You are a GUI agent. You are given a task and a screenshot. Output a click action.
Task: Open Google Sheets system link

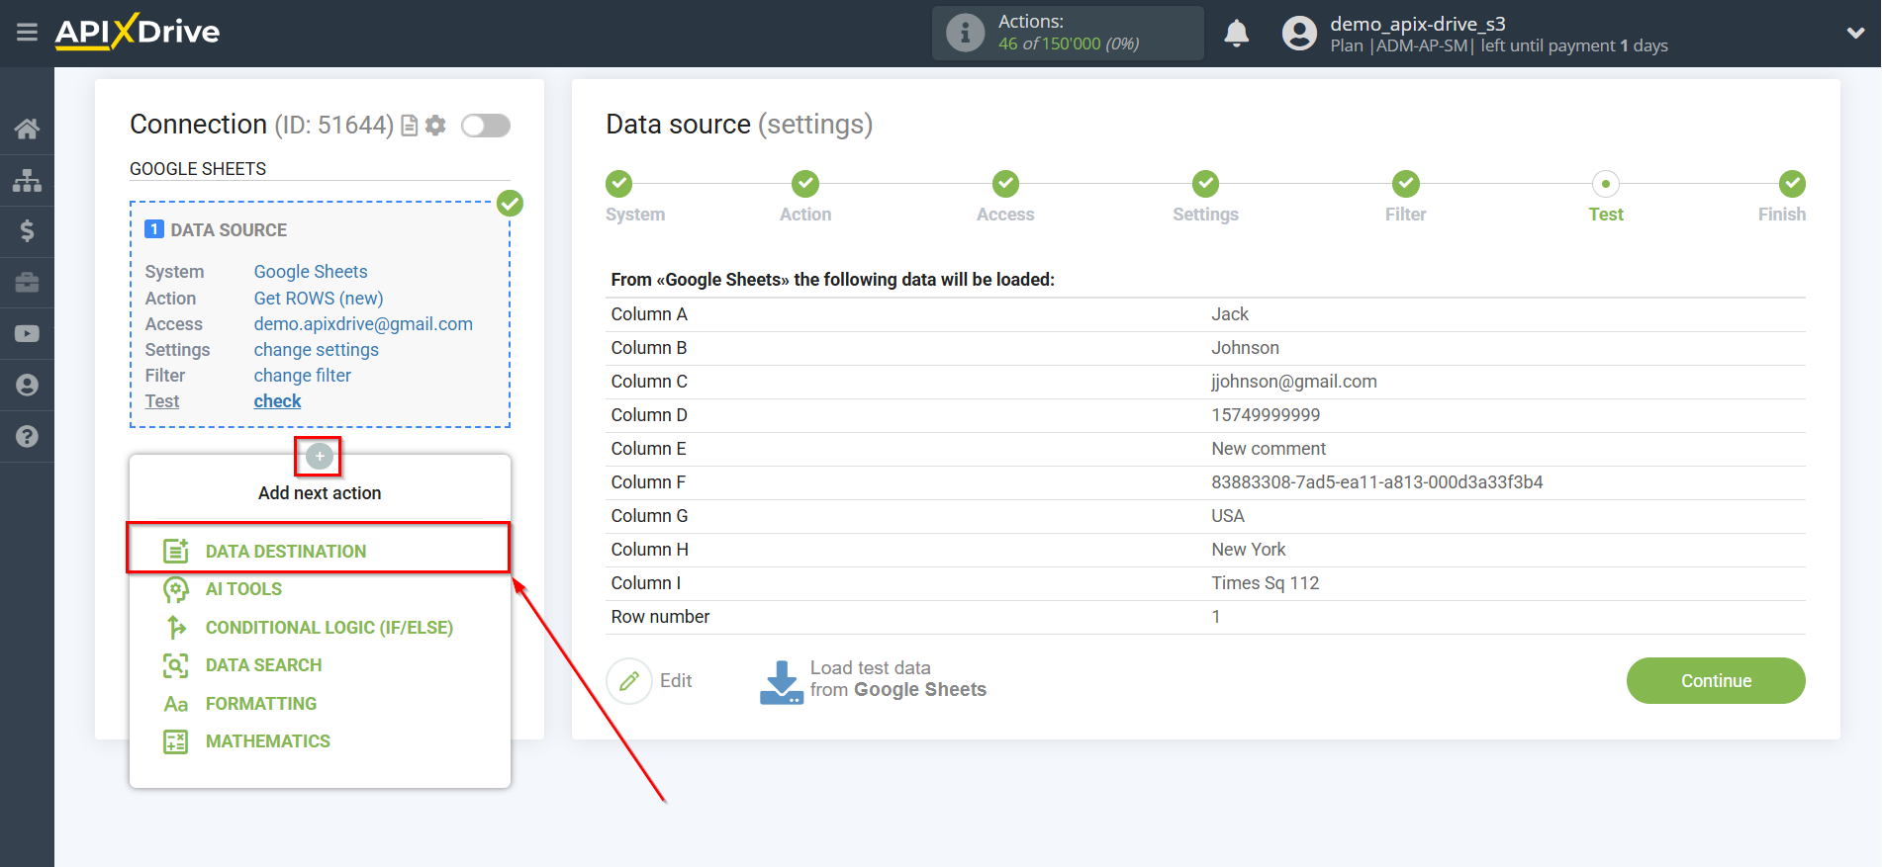(x=311, y=272)
